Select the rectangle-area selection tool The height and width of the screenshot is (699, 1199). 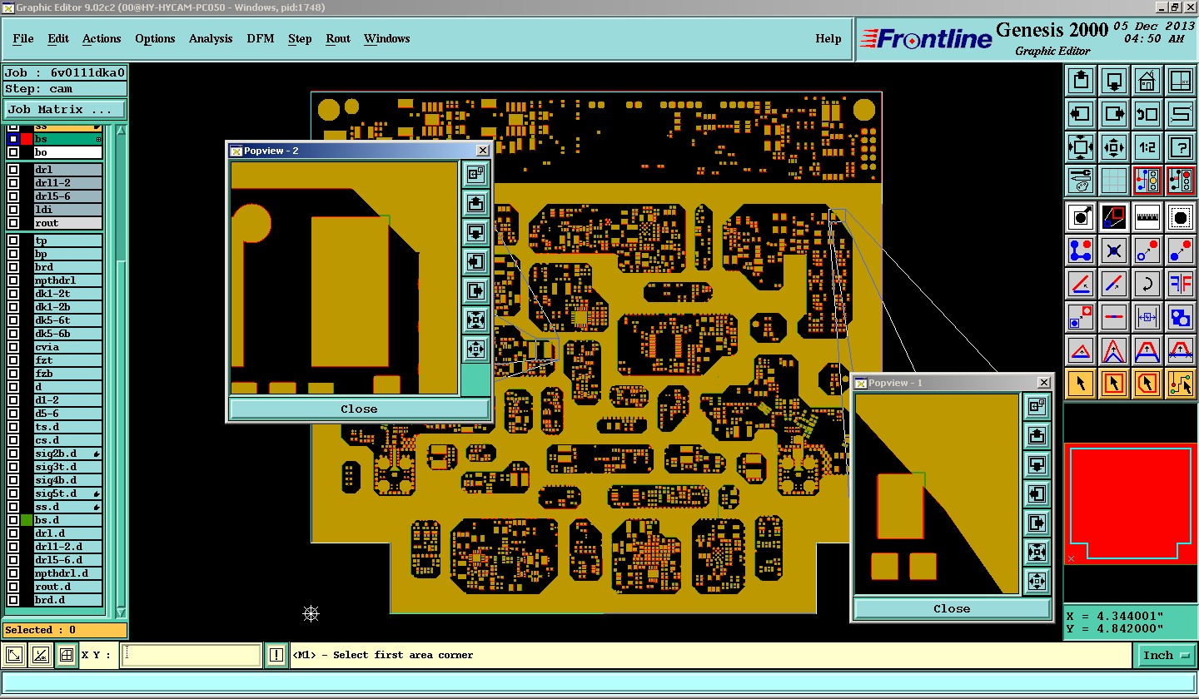[x=1114, y=384]
